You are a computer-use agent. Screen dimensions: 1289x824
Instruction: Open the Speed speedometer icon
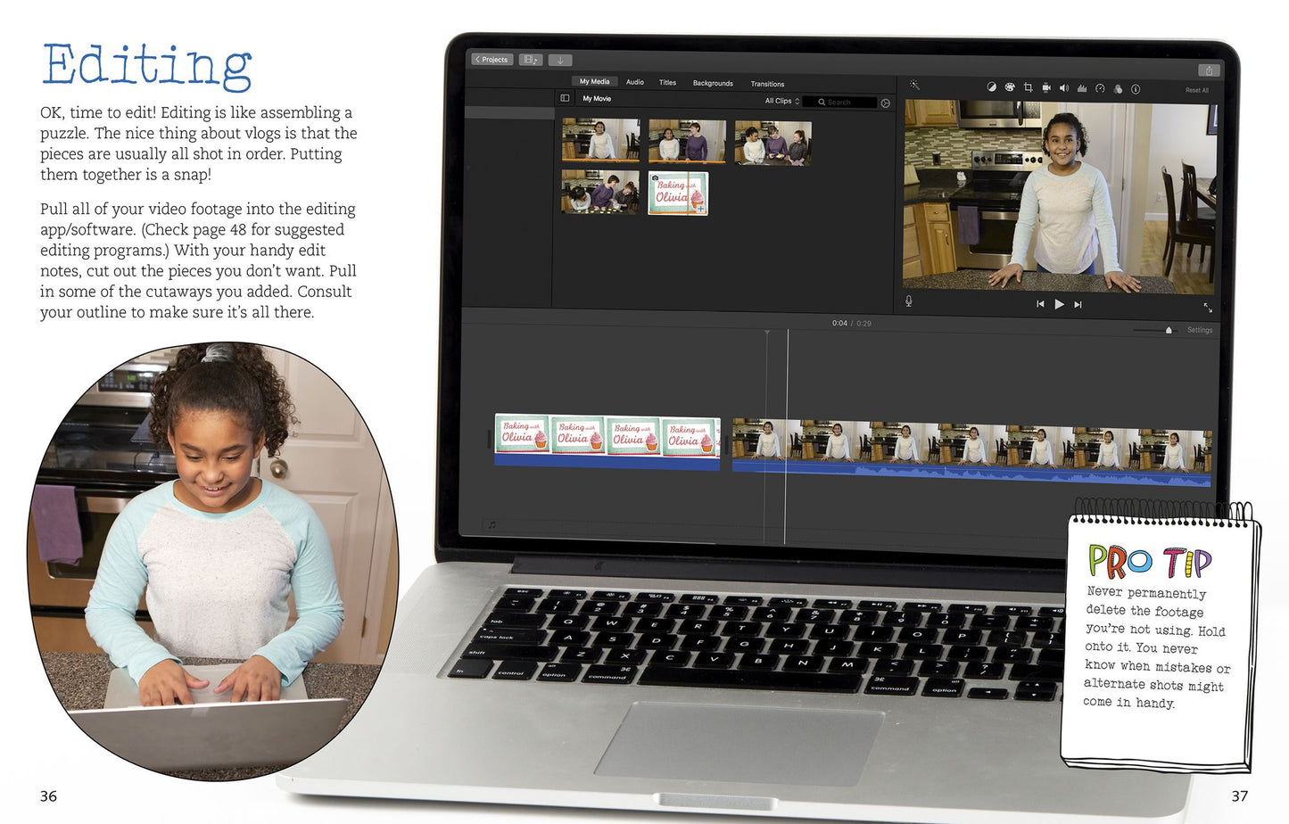[1100, 89]
